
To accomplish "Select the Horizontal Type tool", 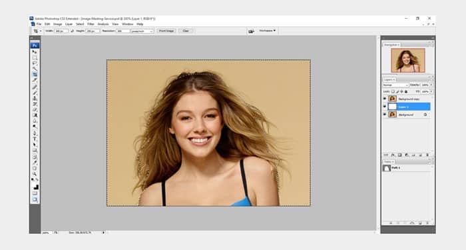I will click(x=35, y=139).
